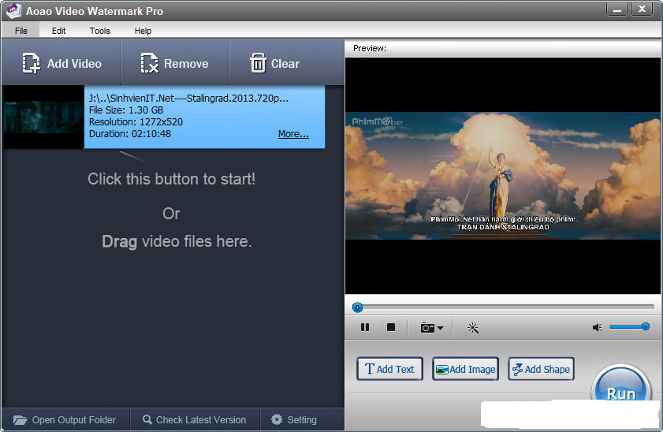
Task: Clear the video list
Action: [275, 63]
